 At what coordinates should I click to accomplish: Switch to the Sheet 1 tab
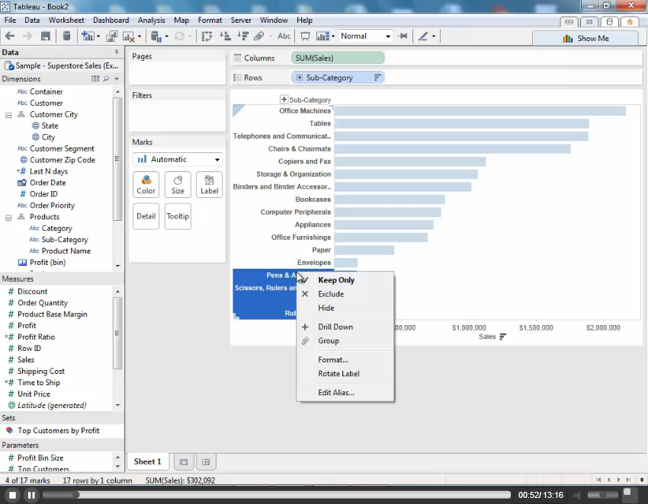[147, 461]
